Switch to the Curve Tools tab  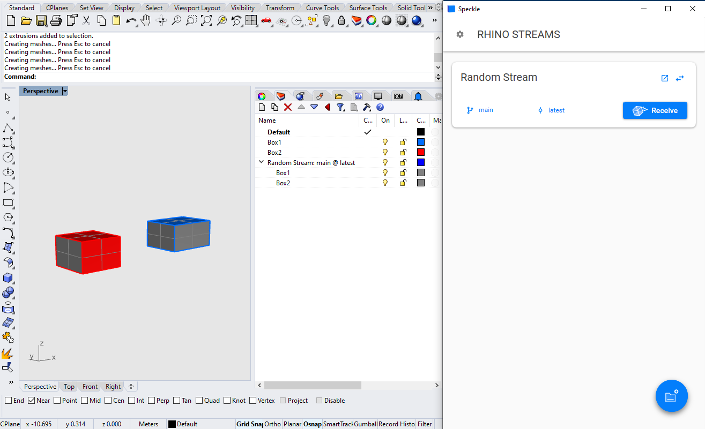(322, 8)
